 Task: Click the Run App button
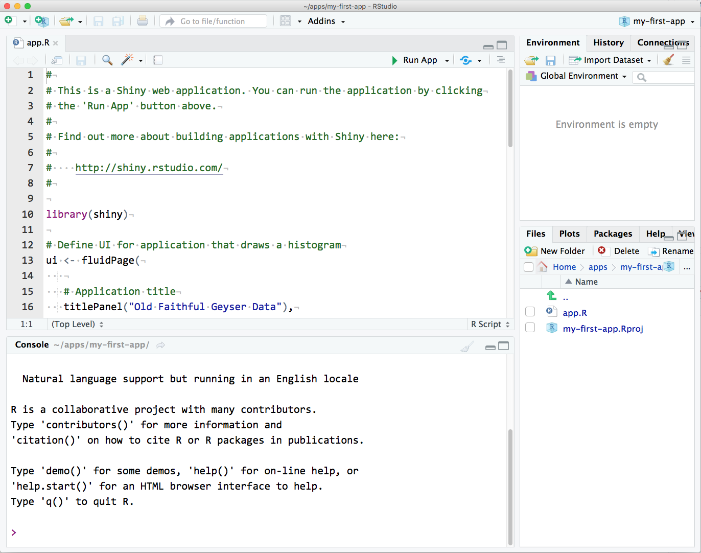(414, 60)
